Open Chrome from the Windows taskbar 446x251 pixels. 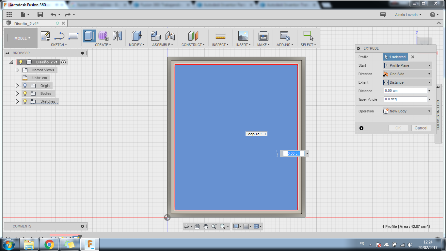coord(49,244)
